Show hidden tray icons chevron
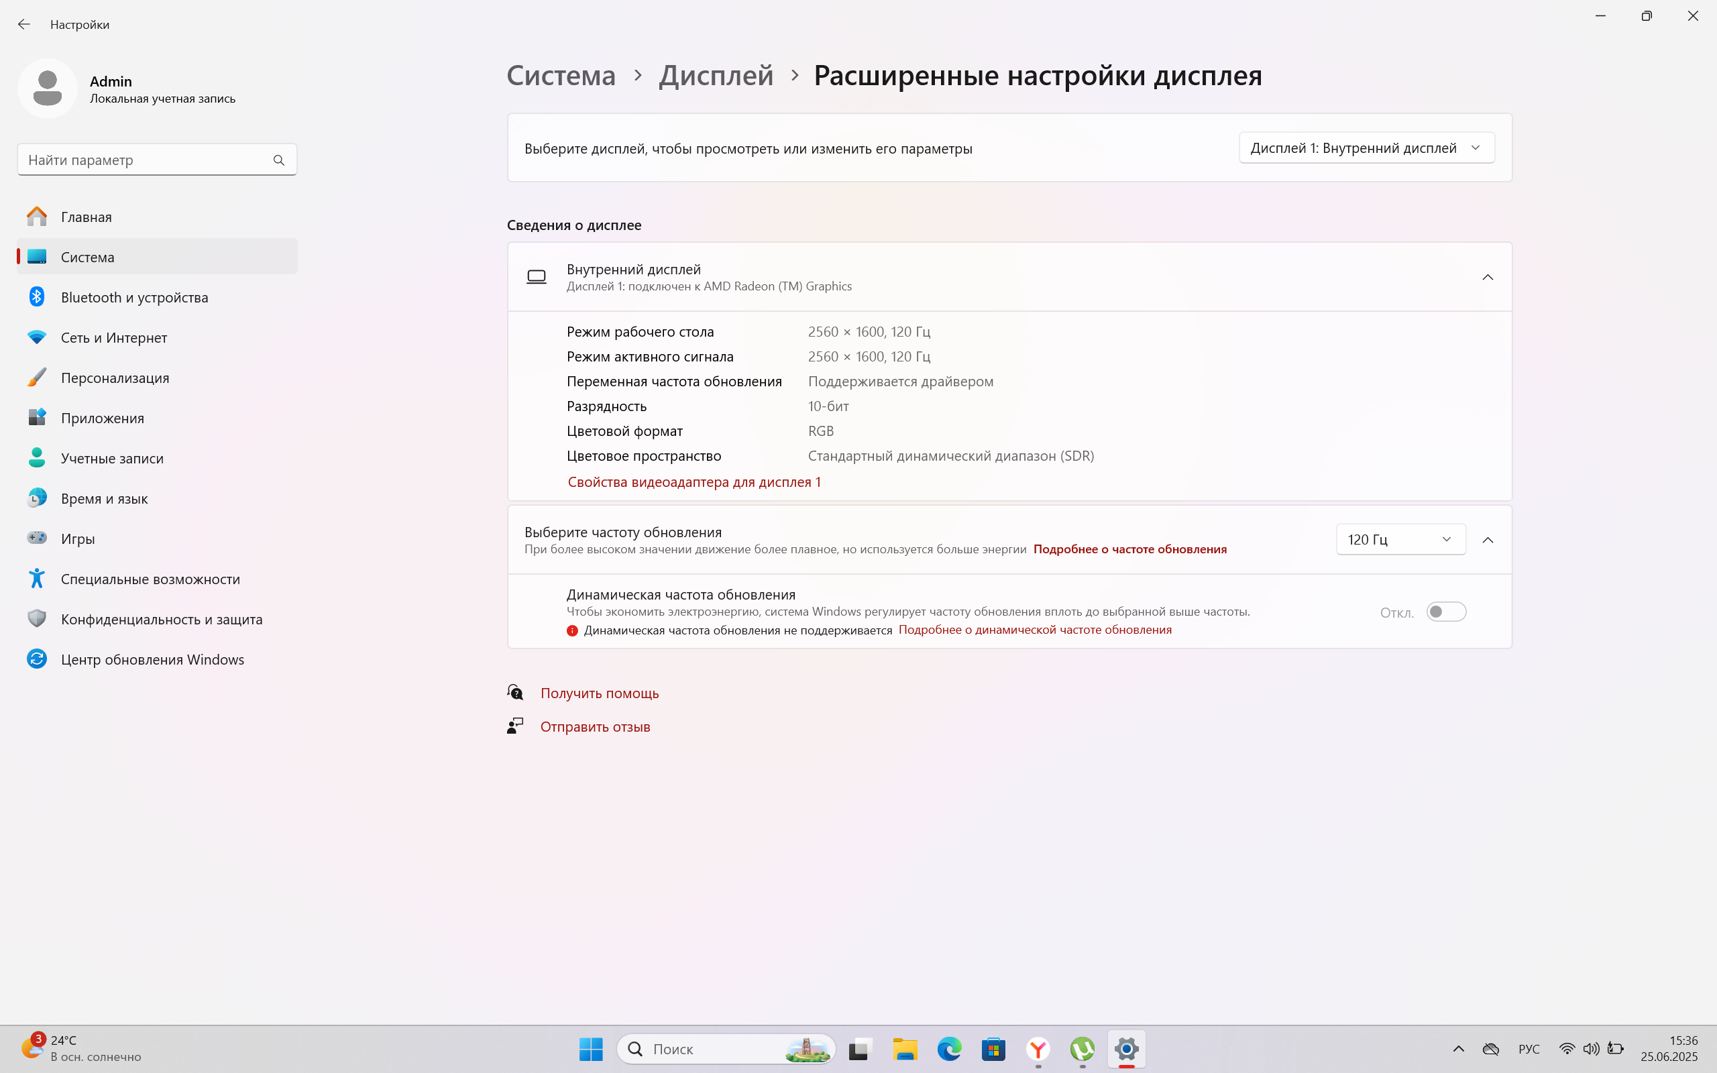This screenshot has width=1717, height=1073. pos(1459,1049)
